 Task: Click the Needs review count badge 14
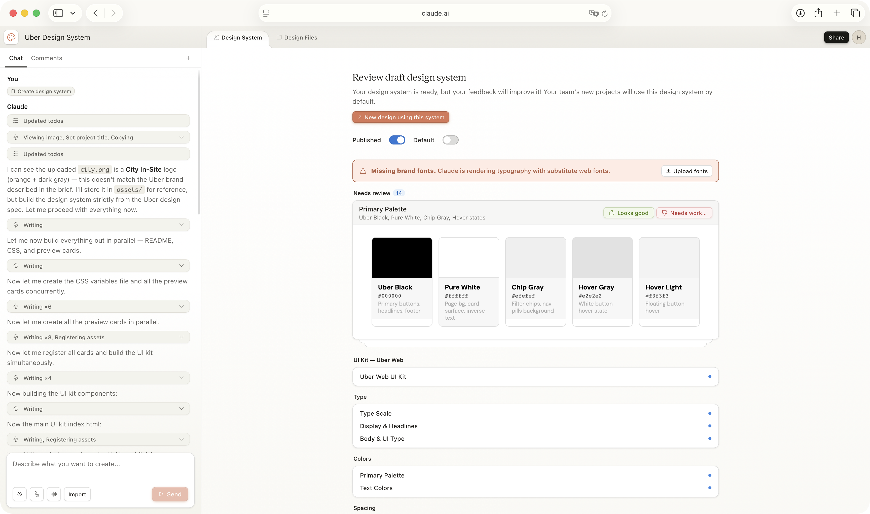[399, 193]
